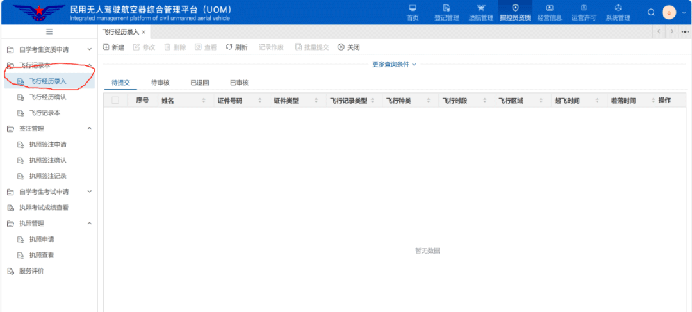The image size is (692, 312).
Task: Sort the table by 证件号码 column
Action: click(x=260, y=101)
